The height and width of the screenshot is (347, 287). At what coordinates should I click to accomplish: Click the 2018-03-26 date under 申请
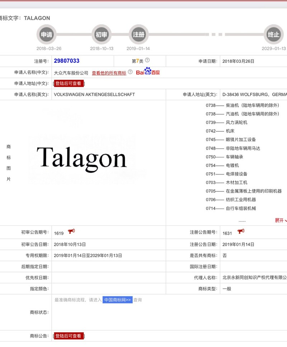[x=49, y=48]
